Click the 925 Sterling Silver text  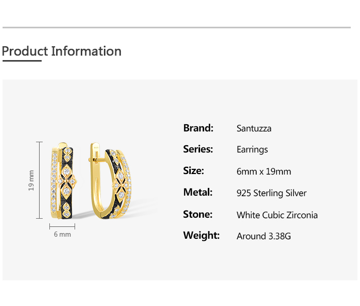272,193
